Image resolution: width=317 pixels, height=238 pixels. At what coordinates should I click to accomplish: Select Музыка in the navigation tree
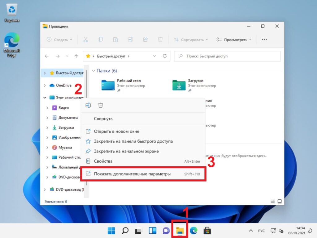tap(65, 147)
